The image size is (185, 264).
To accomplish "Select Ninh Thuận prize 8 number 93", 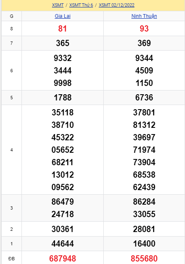I will coord(144,29).
